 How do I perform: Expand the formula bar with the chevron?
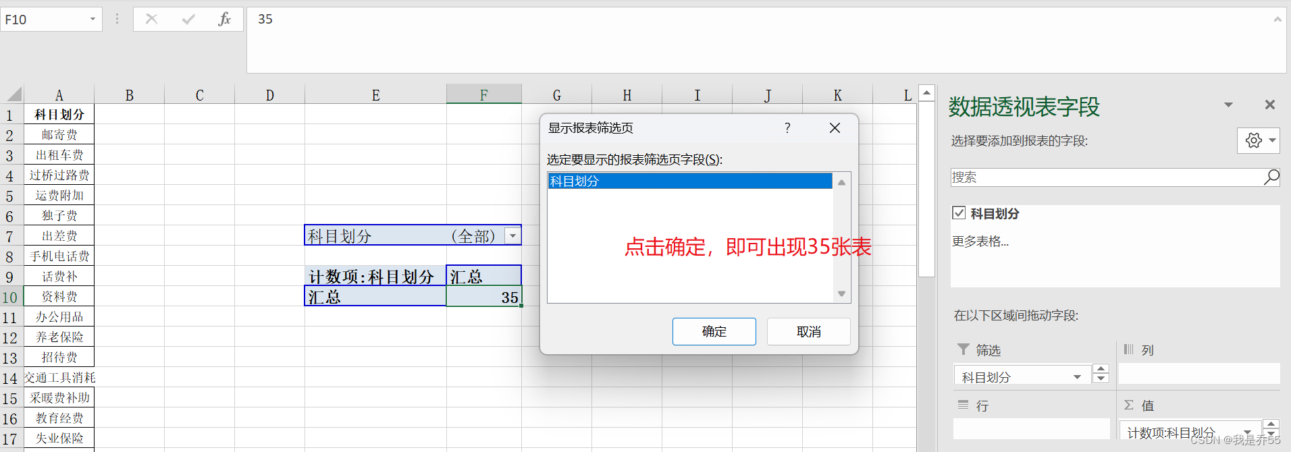[1277, 20]
